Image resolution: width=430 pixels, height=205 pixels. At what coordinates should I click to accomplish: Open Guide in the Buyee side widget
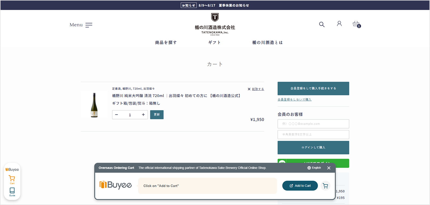(x=12, y=192)
